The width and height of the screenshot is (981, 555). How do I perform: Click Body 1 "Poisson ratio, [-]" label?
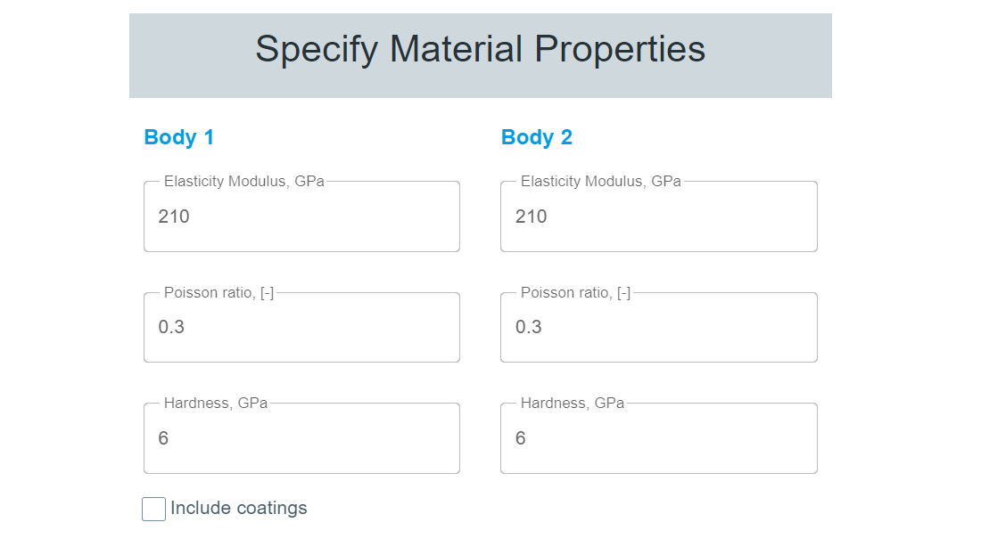[x=218, y=293]
